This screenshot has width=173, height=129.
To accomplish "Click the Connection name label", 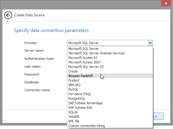I will click(x=37, y=90).
